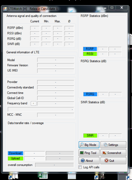The width and height of the screenshot is (132, 180).
Task: Click the LTEWatch title bar app icon
Action: 5,9
